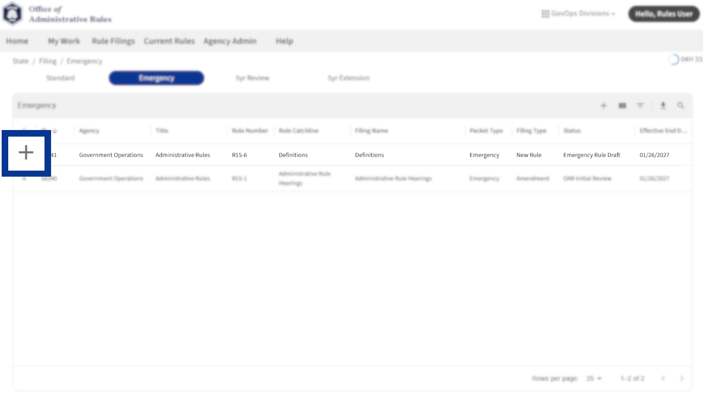Screen dimensions: 703x395
Task: Click the New Rule filing type cell
Action: click(529, 155)
